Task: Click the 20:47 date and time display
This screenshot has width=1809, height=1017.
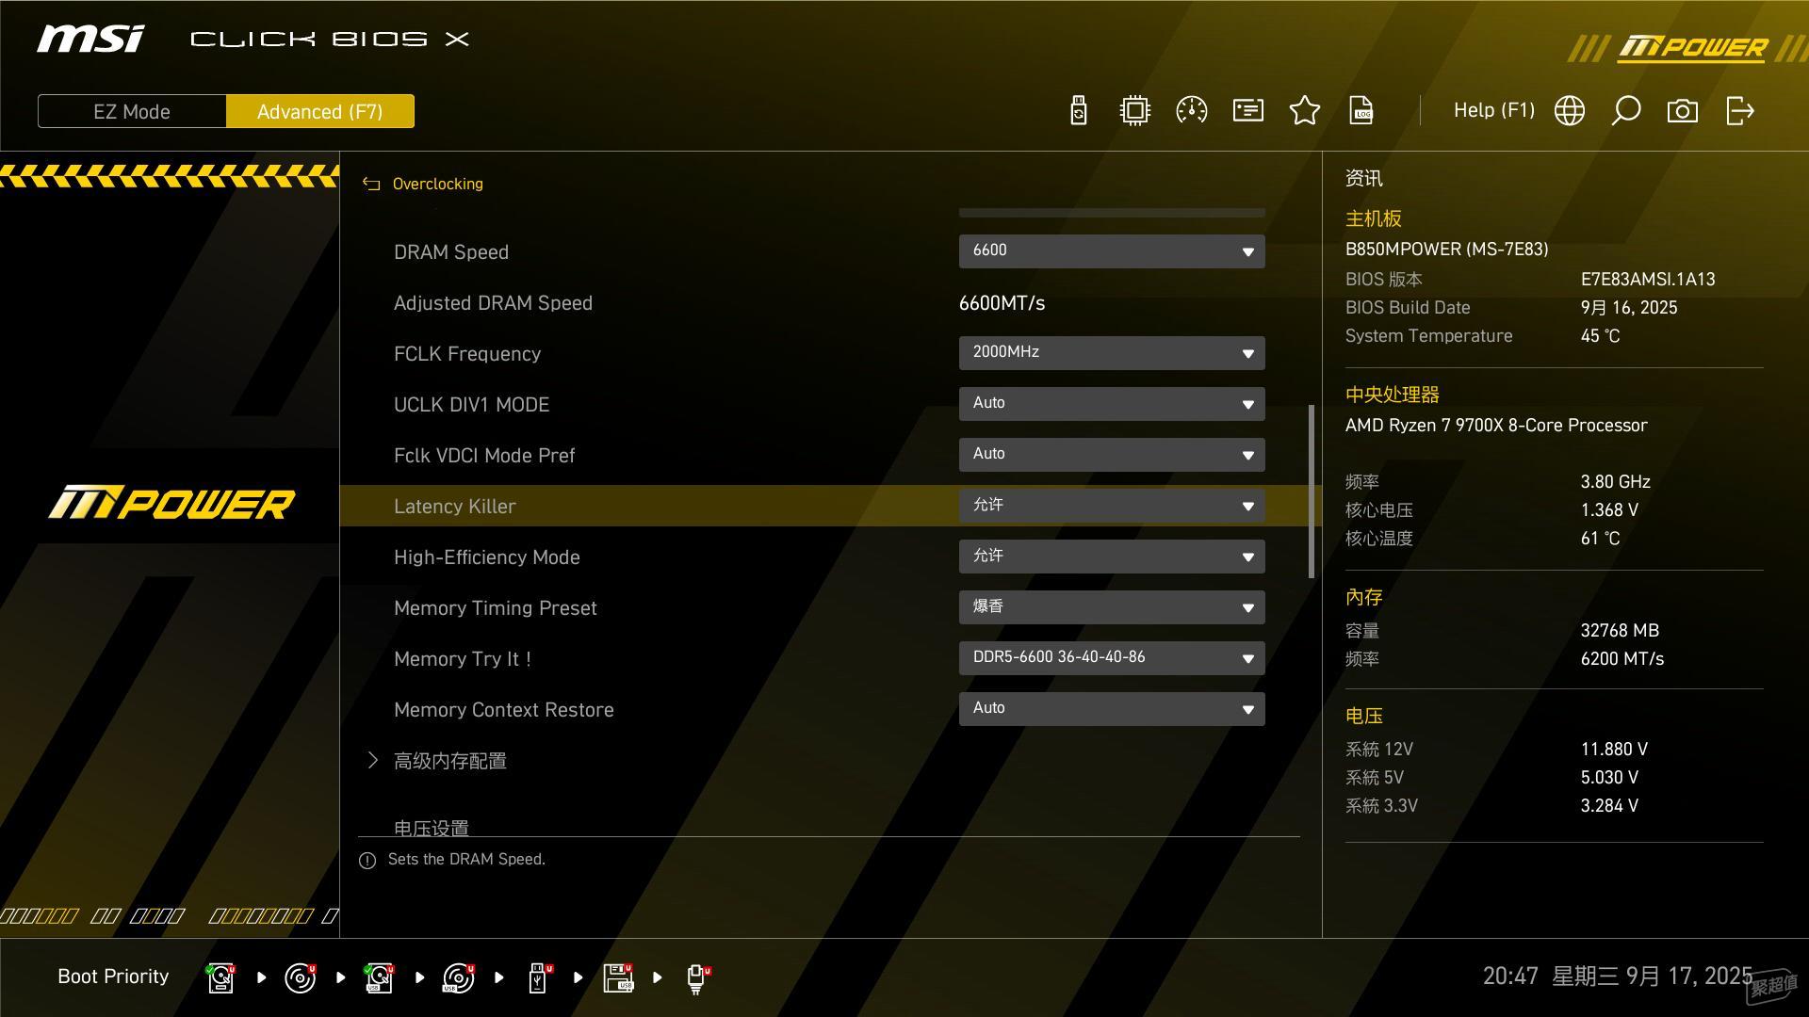Action: (1618, 977)
